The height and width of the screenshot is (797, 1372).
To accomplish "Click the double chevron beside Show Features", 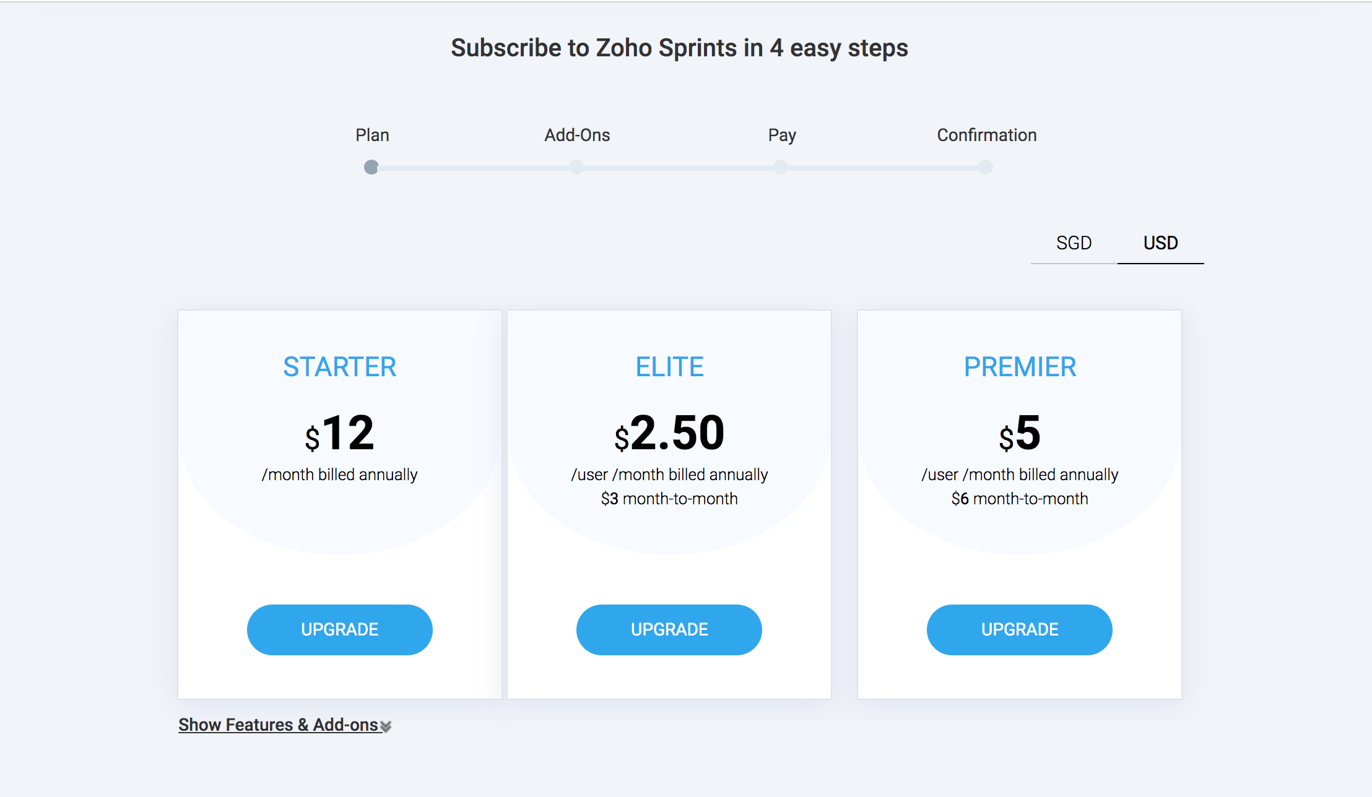I will (x=386, y=726).
